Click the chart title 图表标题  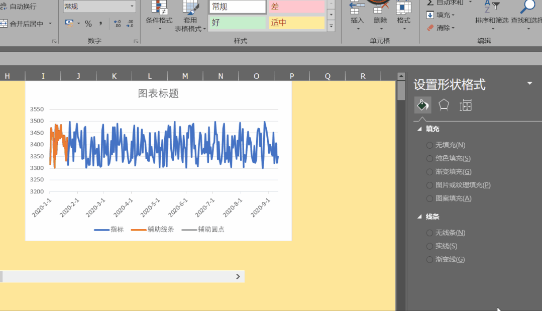[158, 93]
